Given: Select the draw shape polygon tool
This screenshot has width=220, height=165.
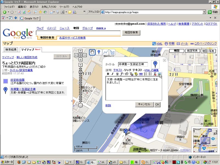Looking at the screenshot, I should click(112, 52).
